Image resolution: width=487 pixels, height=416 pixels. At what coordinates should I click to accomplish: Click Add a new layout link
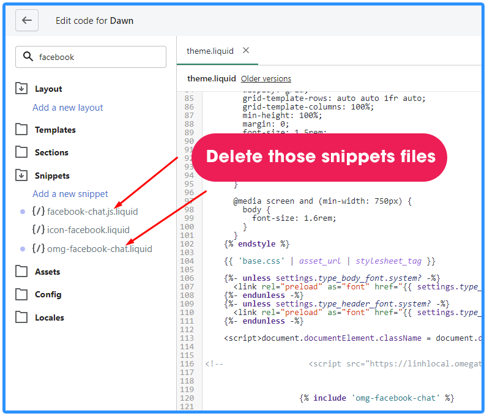click(68, 108)
